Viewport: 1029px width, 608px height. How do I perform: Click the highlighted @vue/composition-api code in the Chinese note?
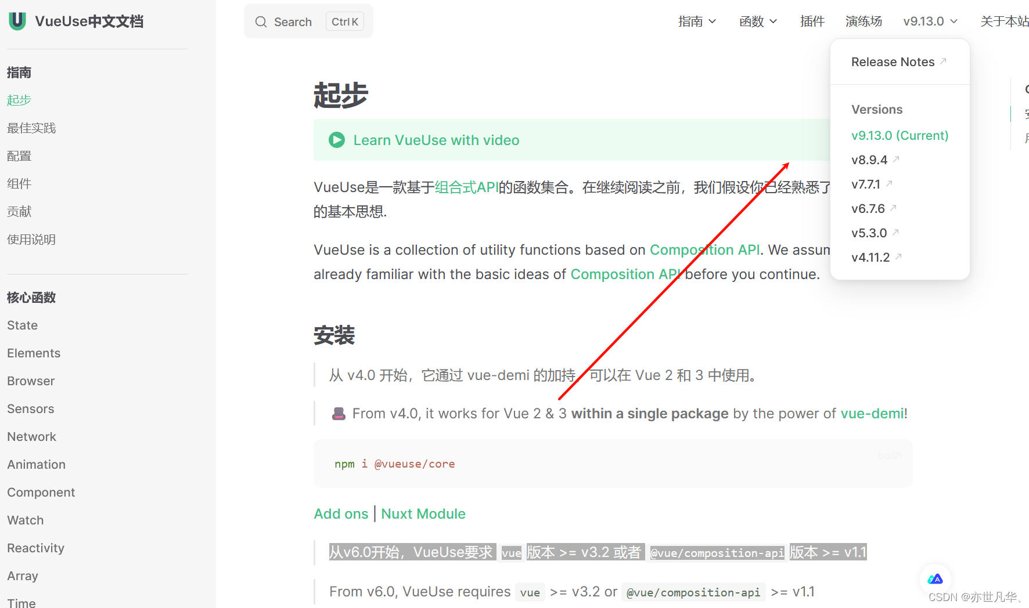click(x=717, y=553)
